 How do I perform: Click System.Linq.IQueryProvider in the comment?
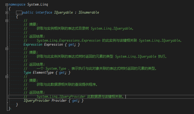(61, 97)
